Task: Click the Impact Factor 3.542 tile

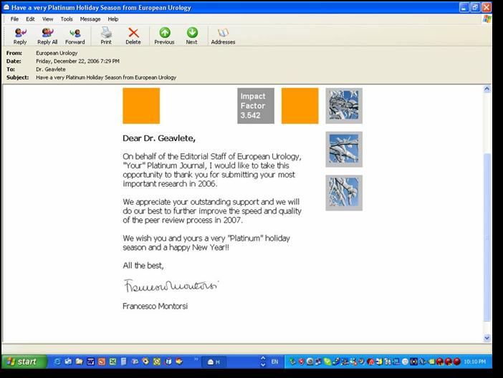Action: point(256,106)
